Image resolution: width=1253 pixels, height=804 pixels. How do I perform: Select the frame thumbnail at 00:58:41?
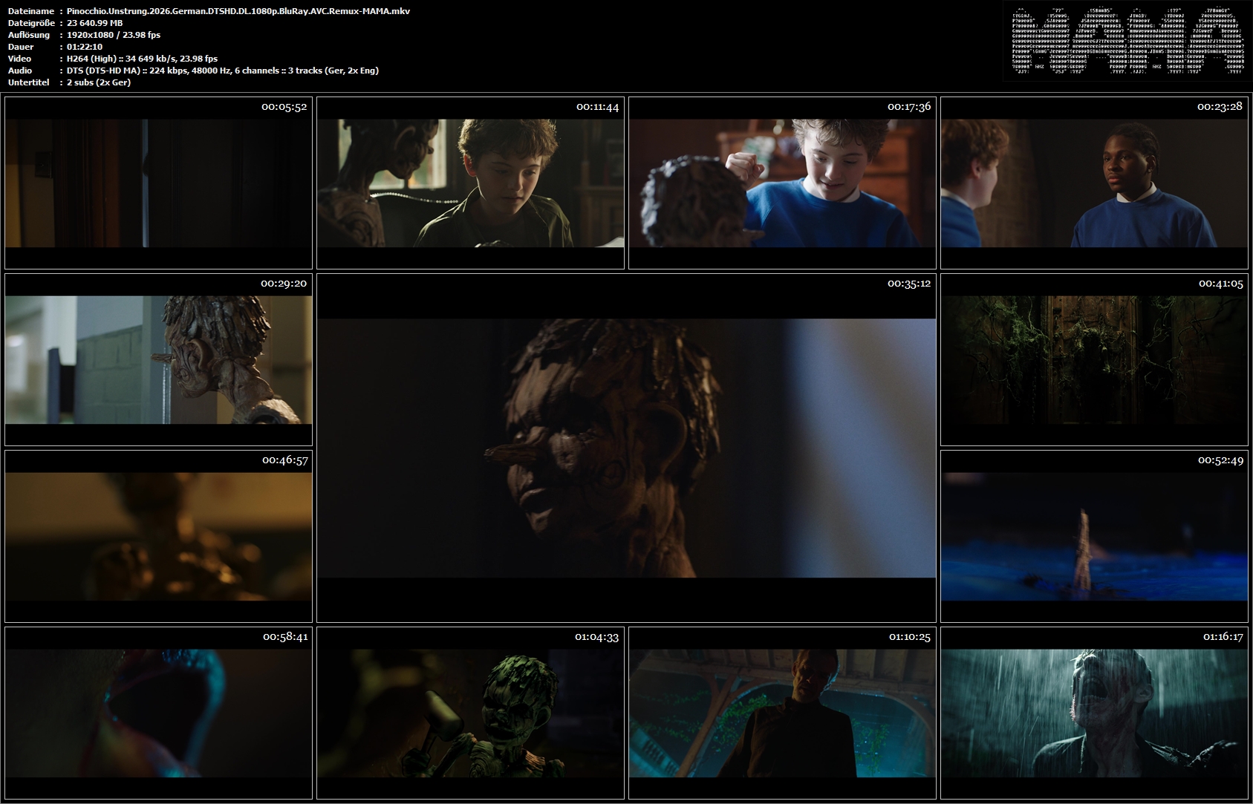tap(158, 713)
